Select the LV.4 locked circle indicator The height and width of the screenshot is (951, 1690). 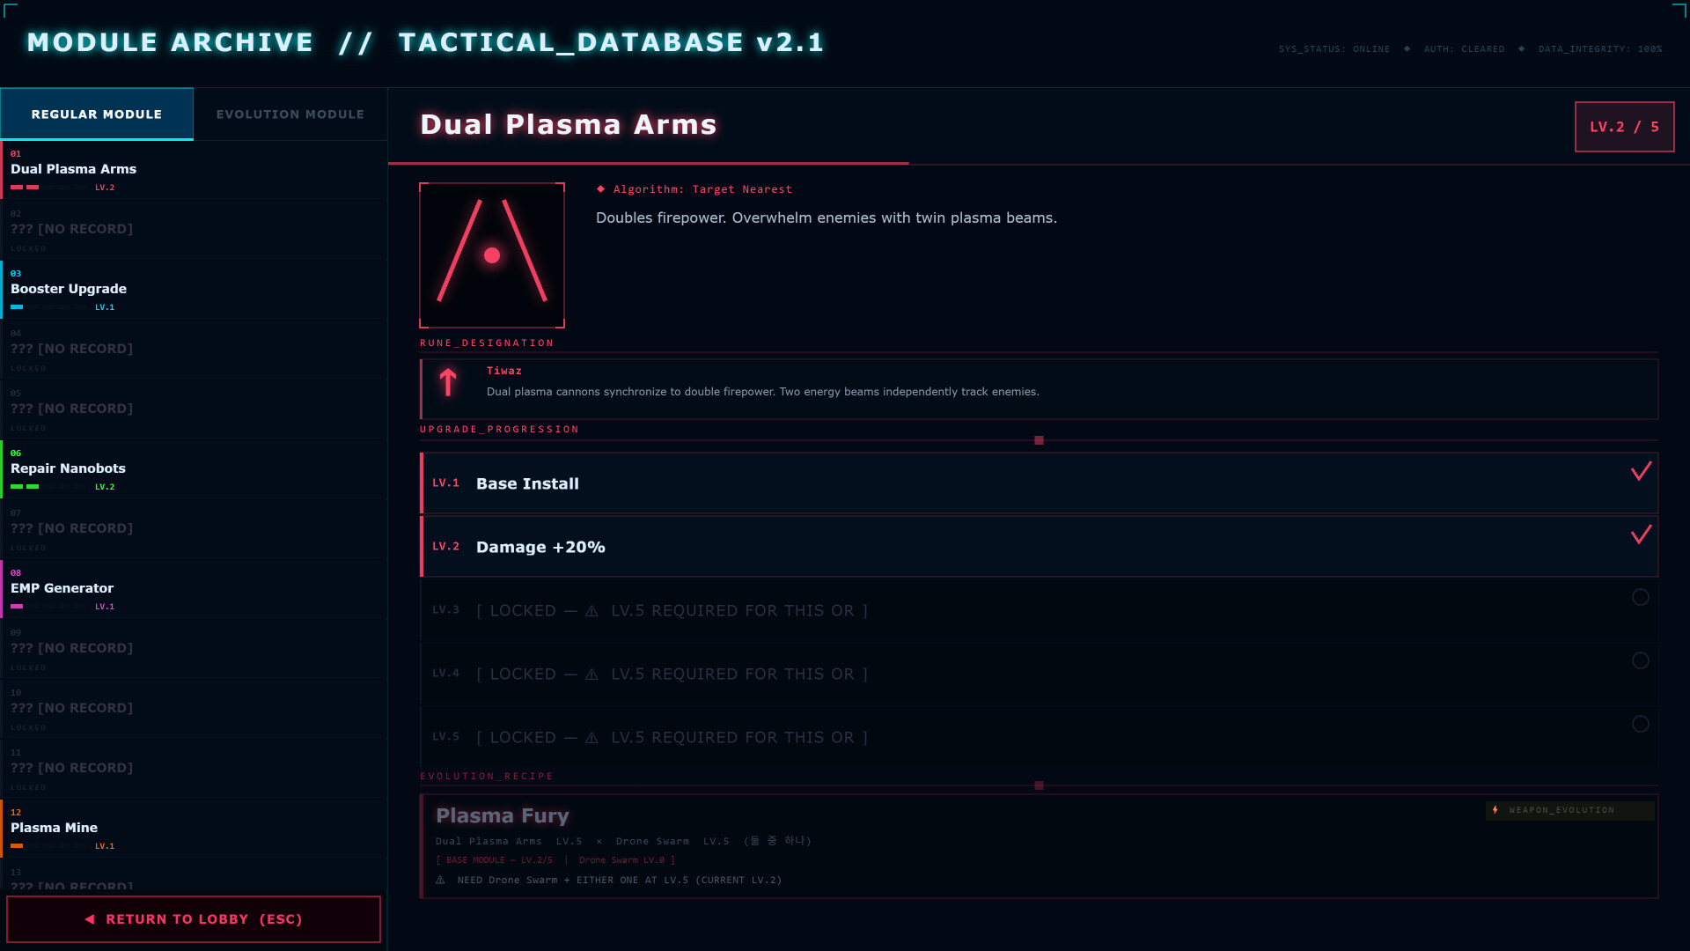1641,660
